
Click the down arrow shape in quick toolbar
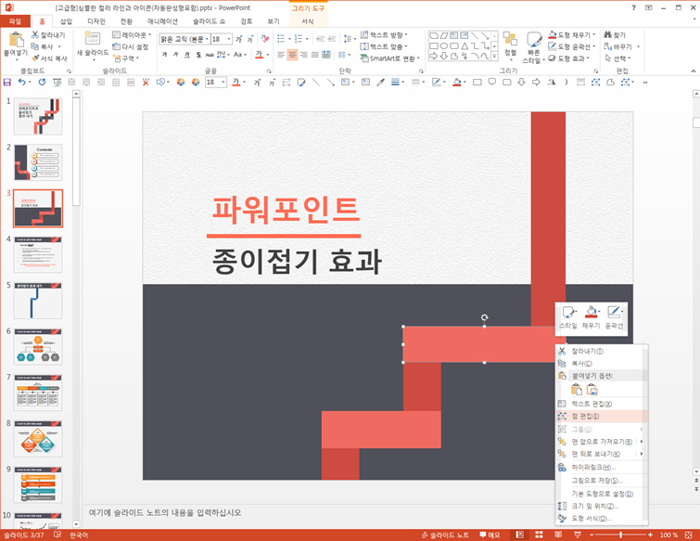pyautogui.click(x=521, y=83)
